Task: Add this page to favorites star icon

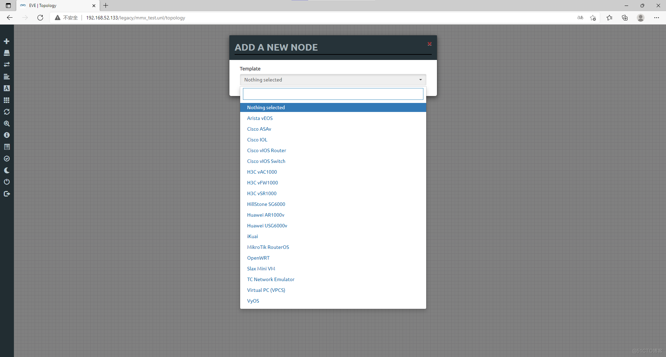Action: click(x=593, y=18)
